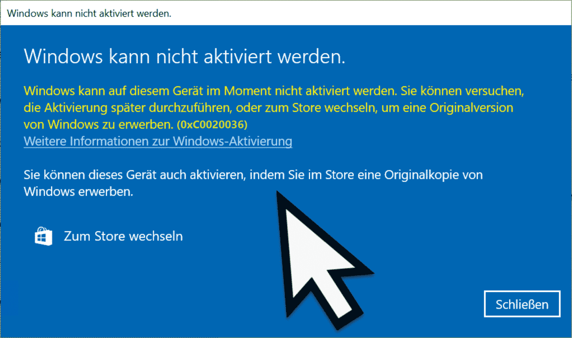Click the yellow activation error message

274,107
